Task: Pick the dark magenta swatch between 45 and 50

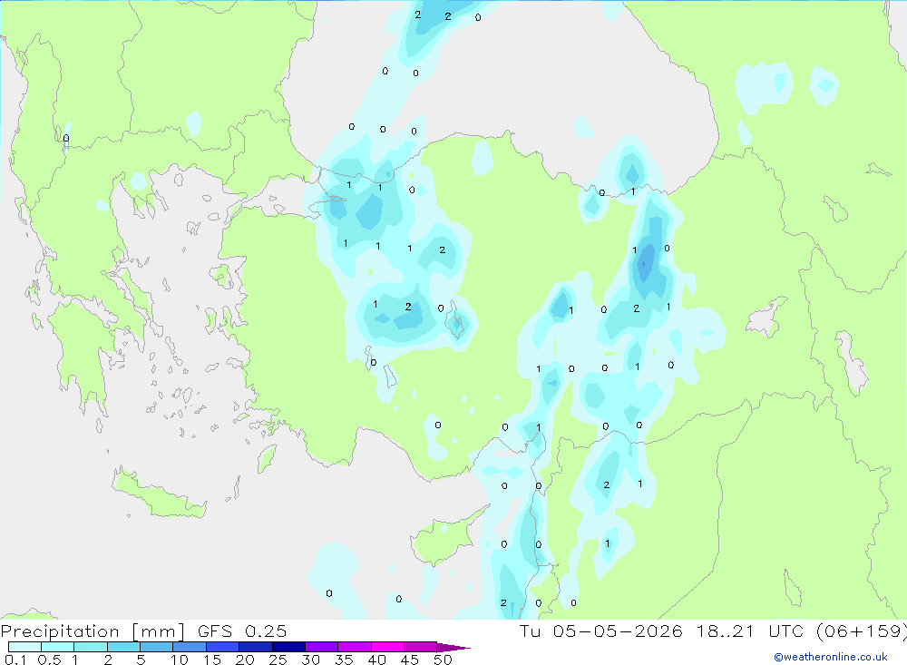Action: [421, 647]
